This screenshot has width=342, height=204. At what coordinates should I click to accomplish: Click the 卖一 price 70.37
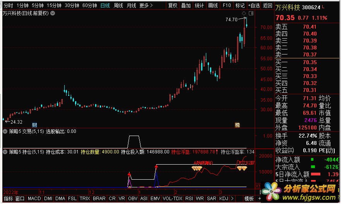click(x=310, y=54)
